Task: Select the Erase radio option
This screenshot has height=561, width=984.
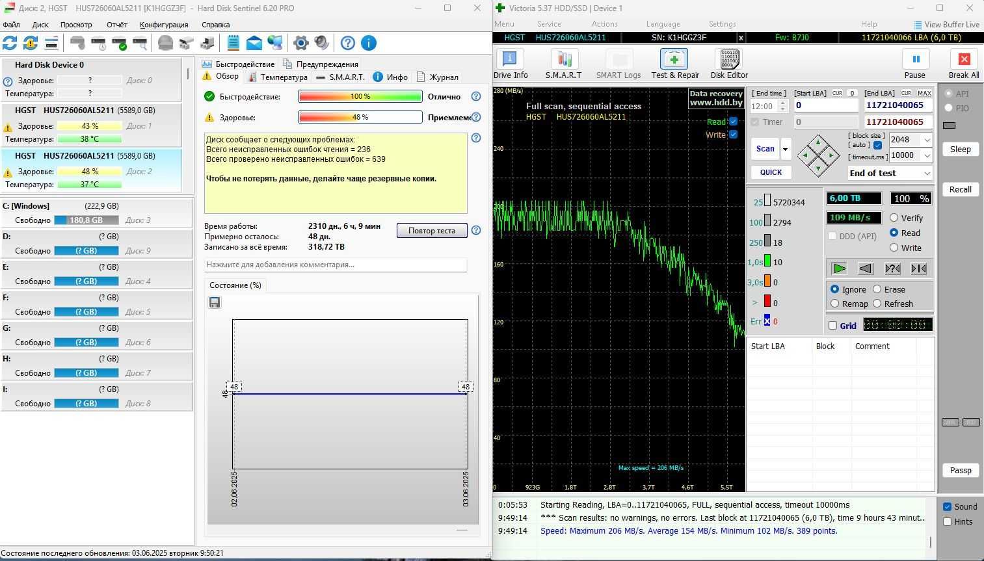Action: 877,289
